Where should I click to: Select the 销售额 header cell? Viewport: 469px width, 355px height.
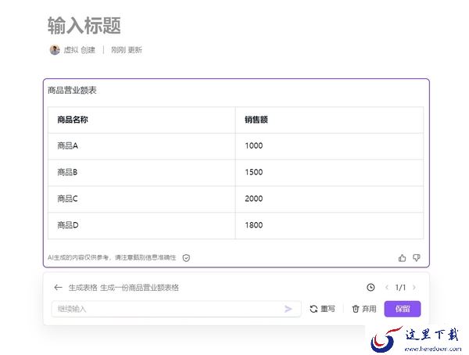point(329,120)
